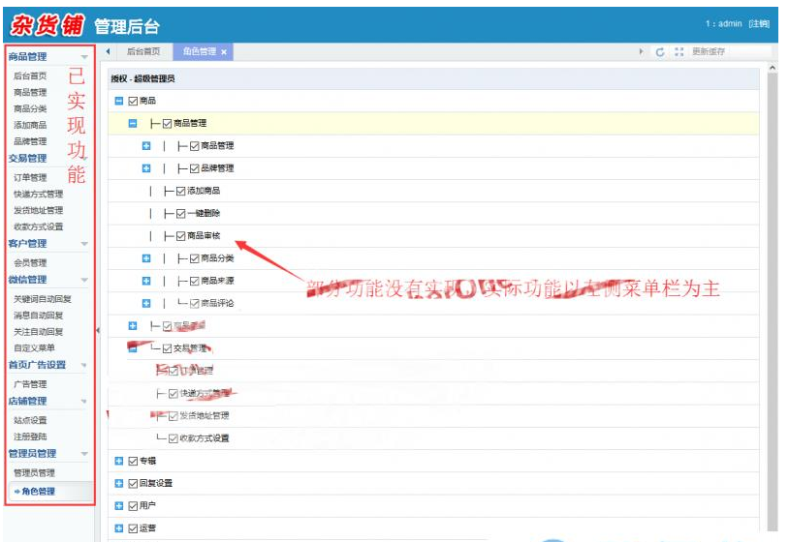This screenshot has width=789, height=542.
Task: Open 管理员管理 in the sidebar
Action: pos(34,472)
